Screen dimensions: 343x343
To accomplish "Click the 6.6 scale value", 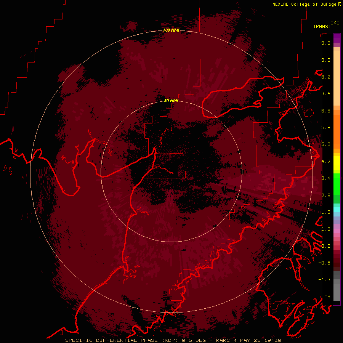I will point(326,111).
